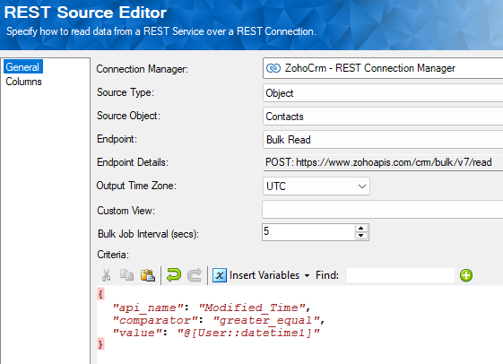
Task: Click the Bulk Job Interval value field
Action: tap(308, 232)
